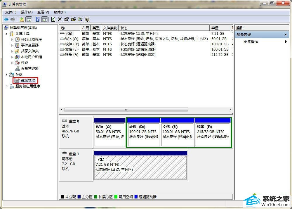Viewport: 292px width, 209px height.
Task: Click the 系统工具 tools icon
Action: pyautogui.click(x=12, y=34)
